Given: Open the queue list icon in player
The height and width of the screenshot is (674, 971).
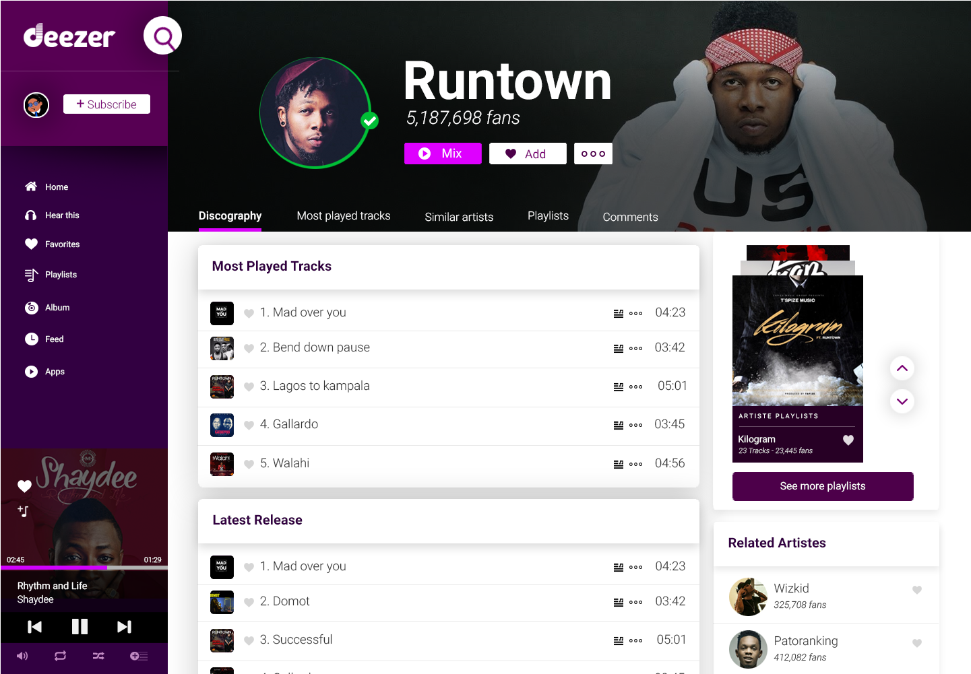Looking at the screenshot, I should click(x=139, y=656).
